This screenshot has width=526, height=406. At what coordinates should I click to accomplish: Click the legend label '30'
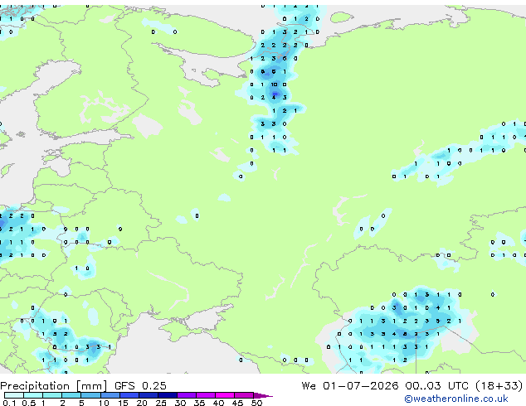pyautogui.click(x=180, y=403)
